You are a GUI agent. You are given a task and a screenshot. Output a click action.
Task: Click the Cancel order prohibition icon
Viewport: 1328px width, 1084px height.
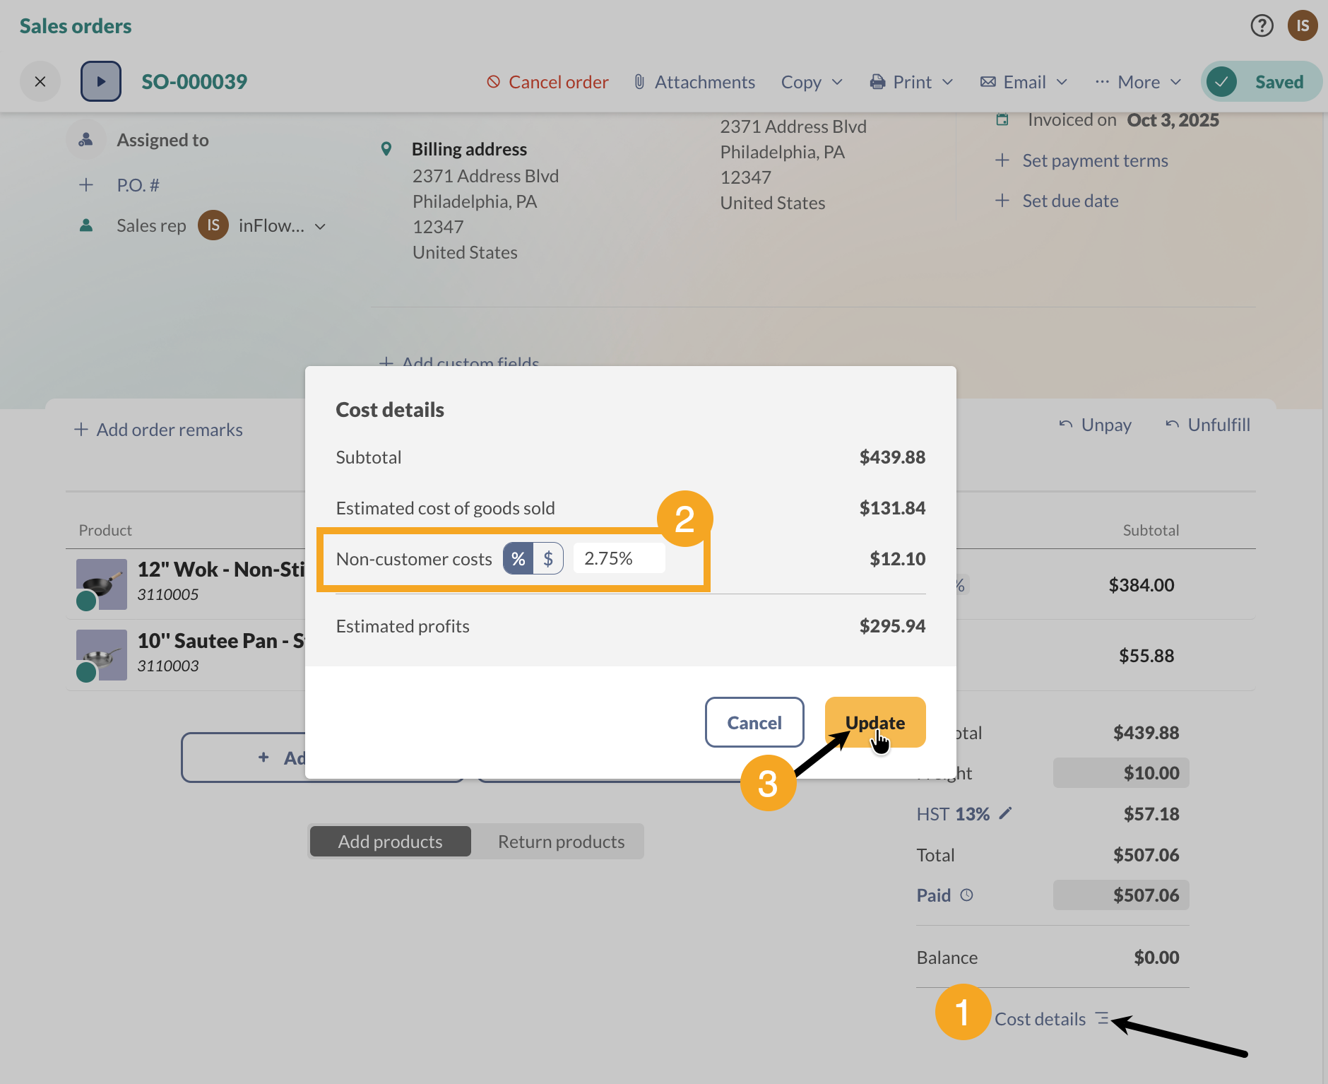point(494,81)
